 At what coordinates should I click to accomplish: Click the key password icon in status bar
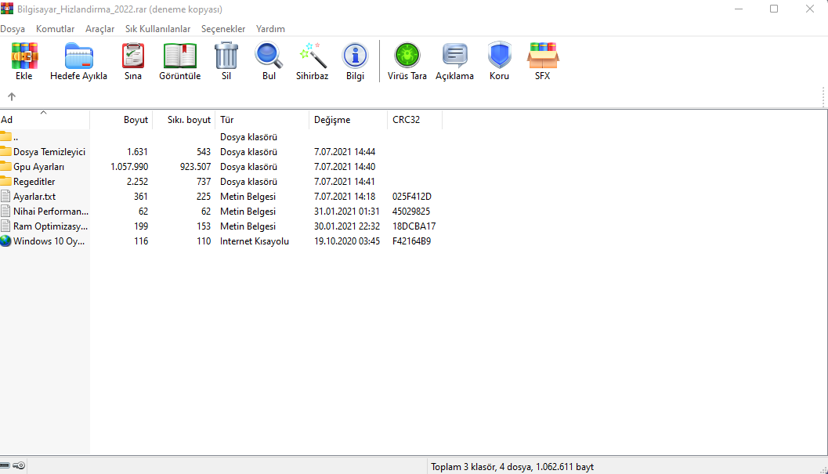pyautogui.click(x=19, y=465)
